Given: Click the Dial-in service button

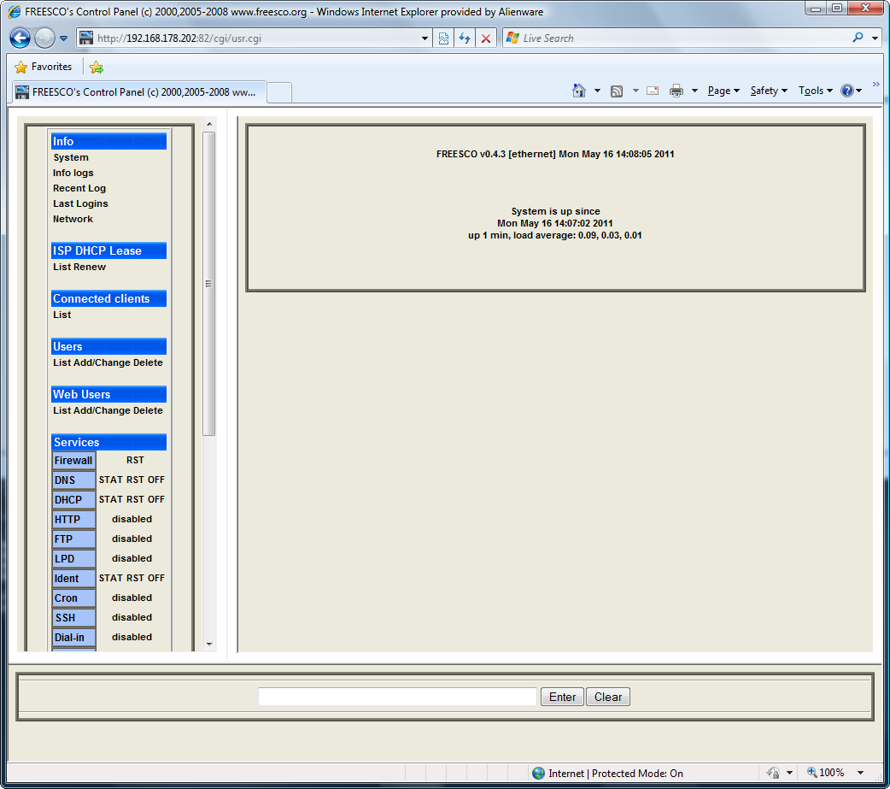Looking at the screenshot, I should pos(73,638).
